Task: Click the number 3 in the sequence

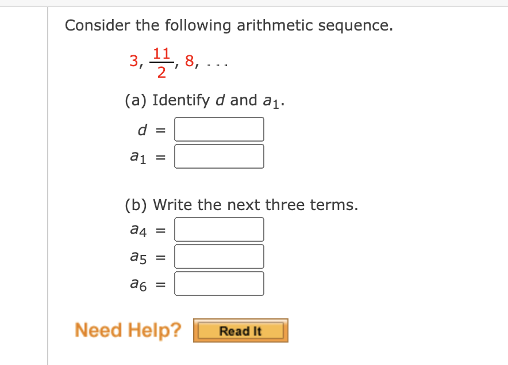Action: click(133, 60)
